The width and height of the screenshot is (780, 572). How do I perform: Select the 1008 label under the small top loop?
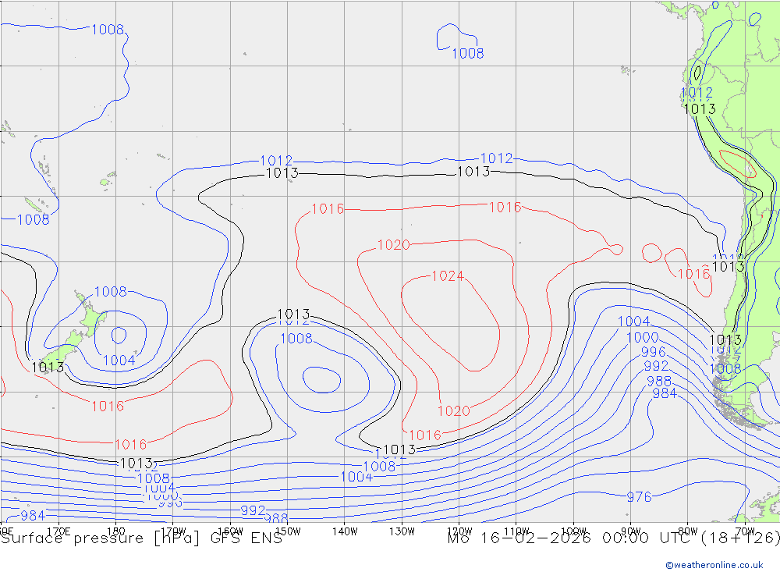point(467,53)
